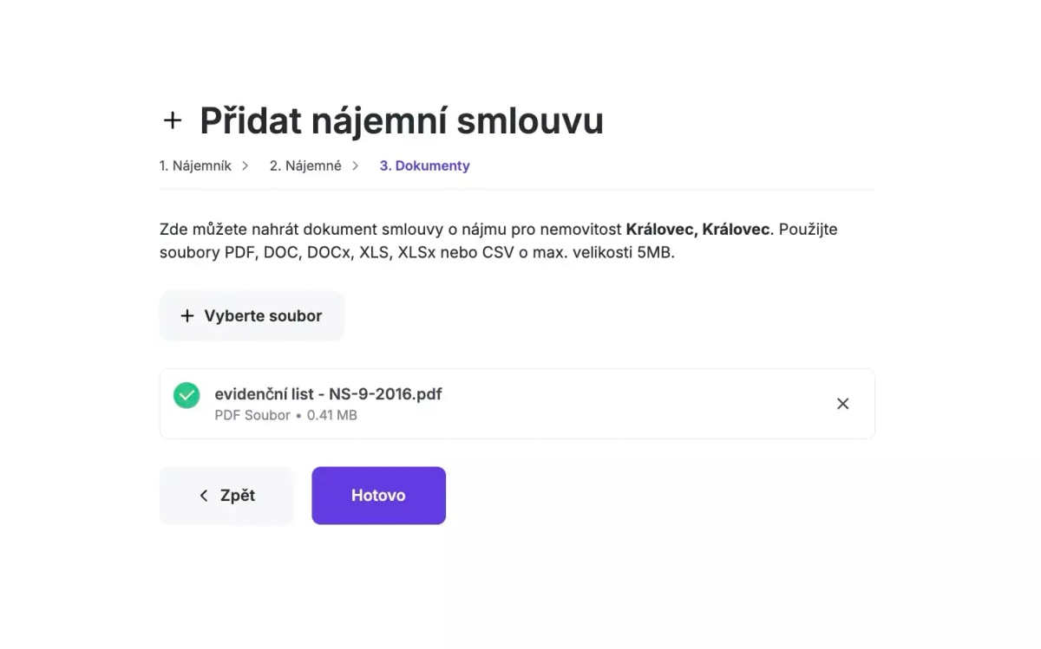The width and height of the screenshot is (1041, 649).
Task: Click the X to remove the uploaded PDF
Action: coord(842,403)
